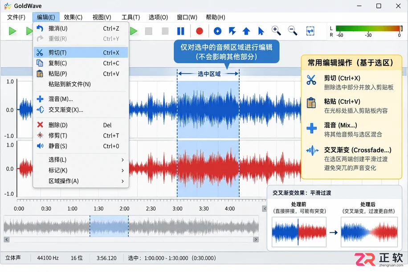The width and height of the screenshot is (408, 272).
Task: Choose 静音(S) Ctrl+0 entry
Action: [x=81, y=146]
